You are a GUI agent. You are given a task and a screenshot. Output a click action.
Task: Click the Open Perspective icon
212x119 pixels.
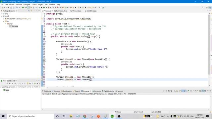pos(207,8)
